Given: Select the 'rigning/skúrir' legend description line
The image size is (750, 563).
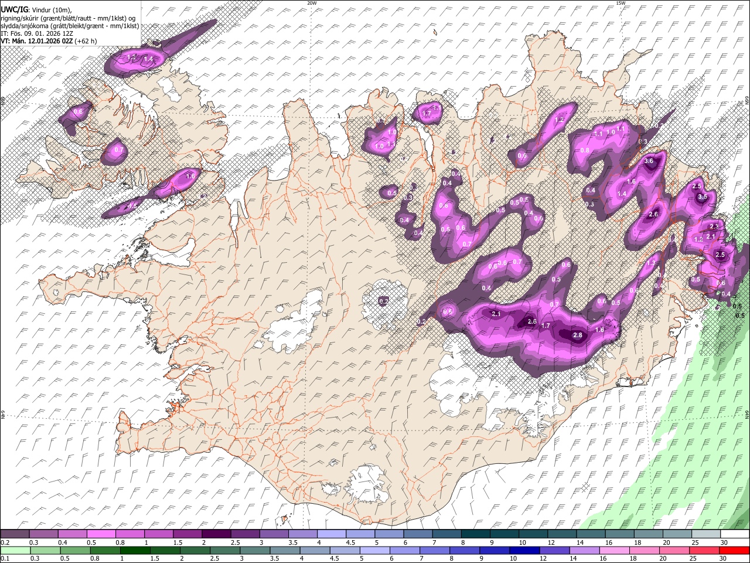Looking at the screenshot, I should coord(68,18).
